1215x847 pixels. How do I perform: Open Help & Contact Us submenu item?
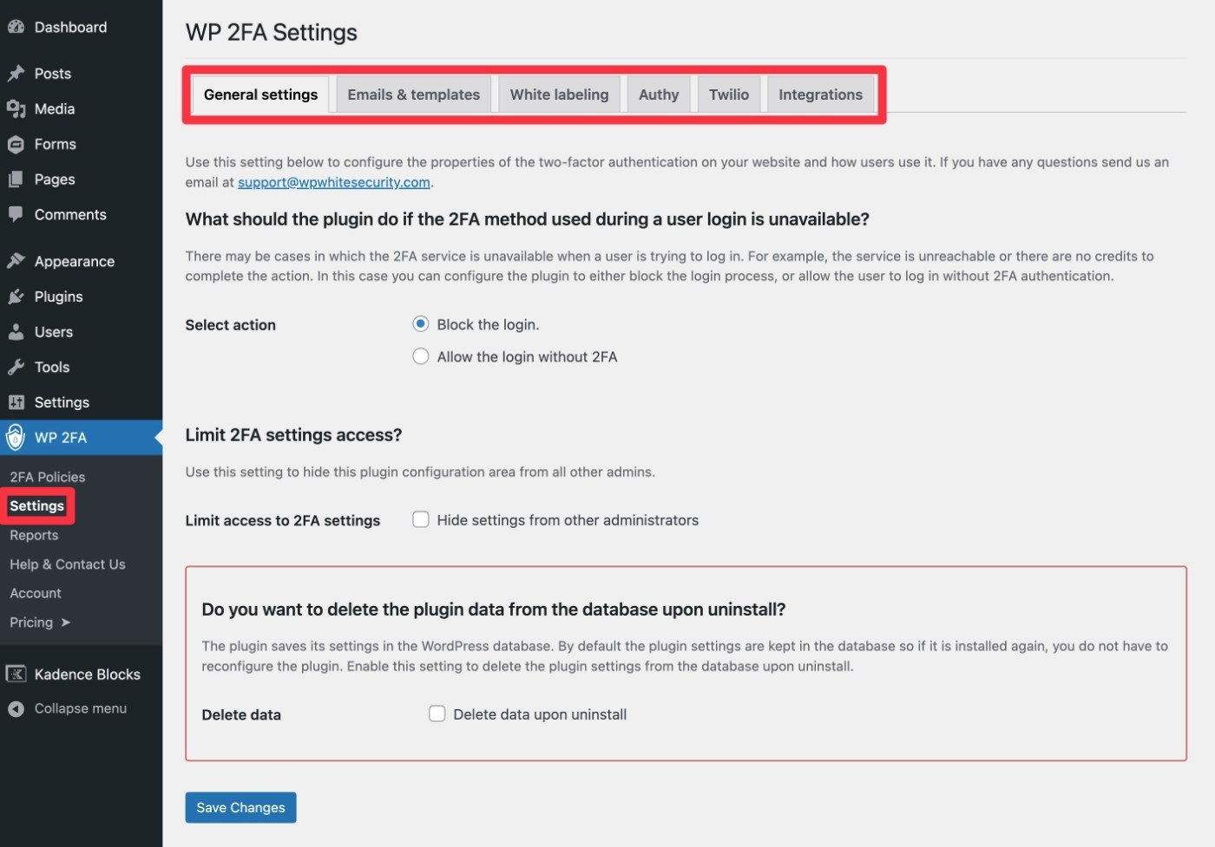(x=68, y=564)
